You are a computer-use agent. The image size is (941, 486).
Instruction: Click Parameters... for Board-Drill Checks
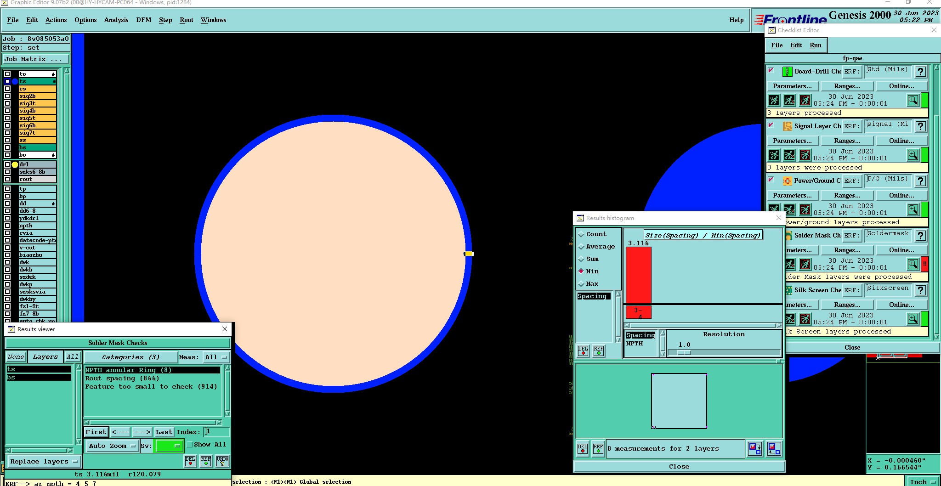792,86
